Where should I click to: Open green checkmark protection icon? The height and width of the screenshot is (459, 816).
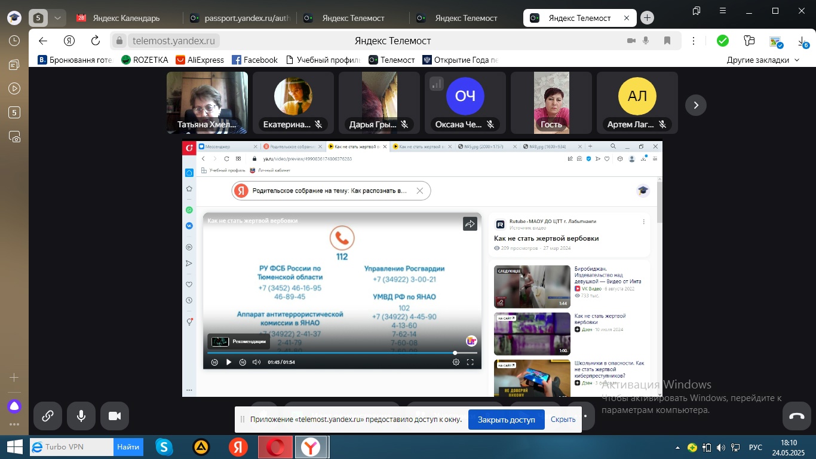pos(723,41)
